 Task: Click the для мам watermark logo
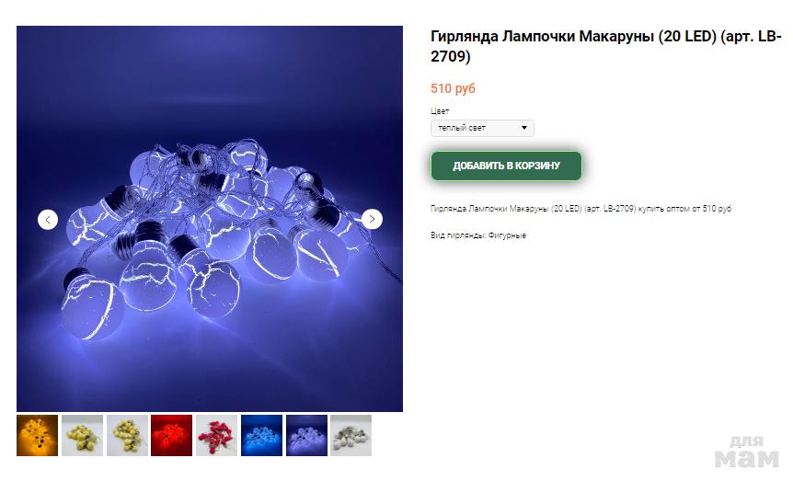coord(747,452)
